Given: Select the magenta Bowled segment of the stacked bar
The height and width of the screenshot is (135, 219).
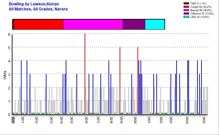Looking at the screenshot, I should [93, 25].
